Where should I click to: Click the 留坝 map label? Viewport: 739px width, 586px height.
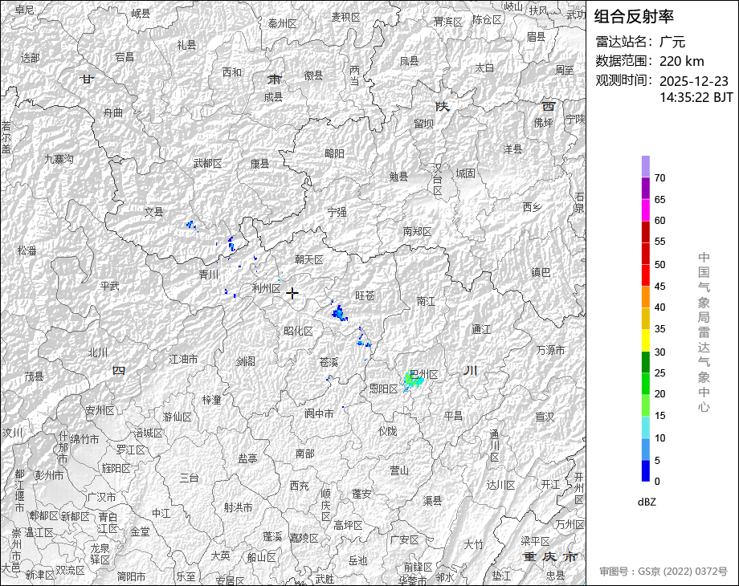[x=423, y=124]
